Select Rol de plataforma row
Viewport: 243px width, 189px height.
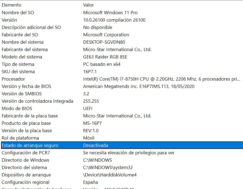point(20,138)
